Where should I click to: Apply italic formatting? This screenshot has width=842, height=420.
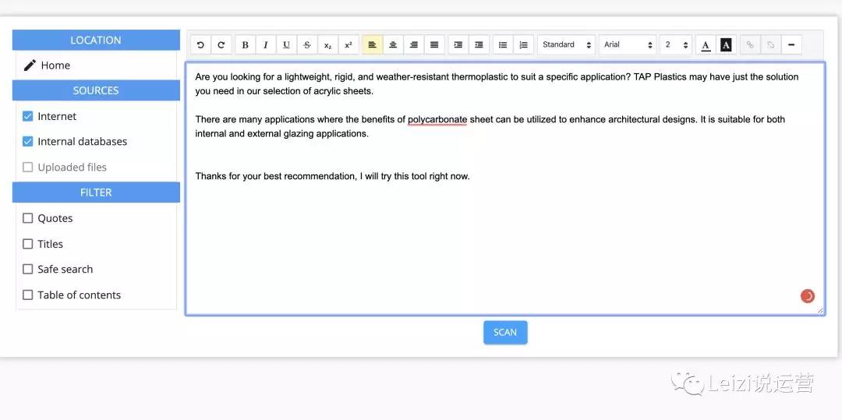[266, 45]
